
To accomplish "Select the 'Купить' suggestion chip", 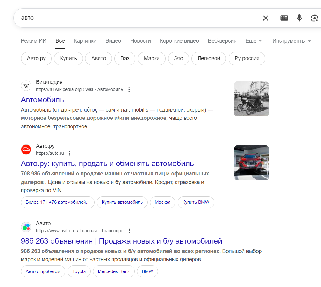I will coord(68,58).
